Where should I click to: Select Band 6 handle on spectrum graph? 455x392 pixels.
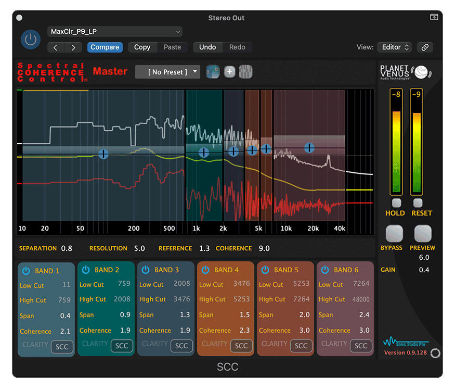(x=309, y=148)
